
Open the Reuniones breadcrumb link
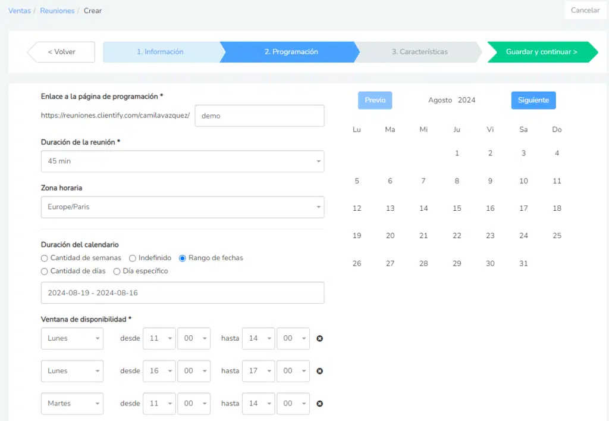tap(57, 11)
